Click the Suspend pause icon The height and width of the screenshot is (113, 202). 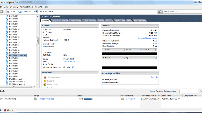[45, 81]
